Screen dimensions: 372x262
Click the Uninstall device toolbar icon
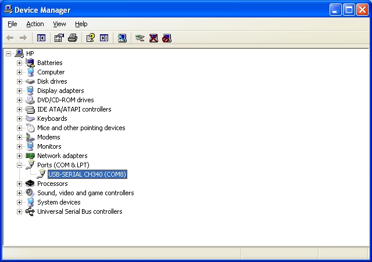[x=153, y=38]
